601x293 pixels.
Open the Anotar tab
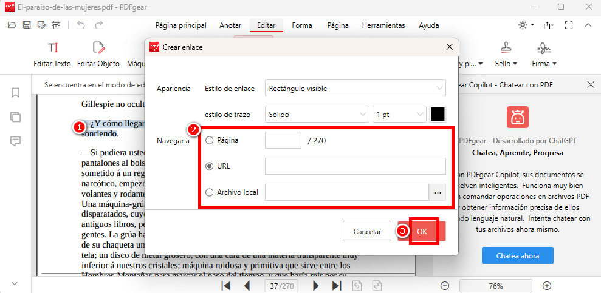pos(230,25)
